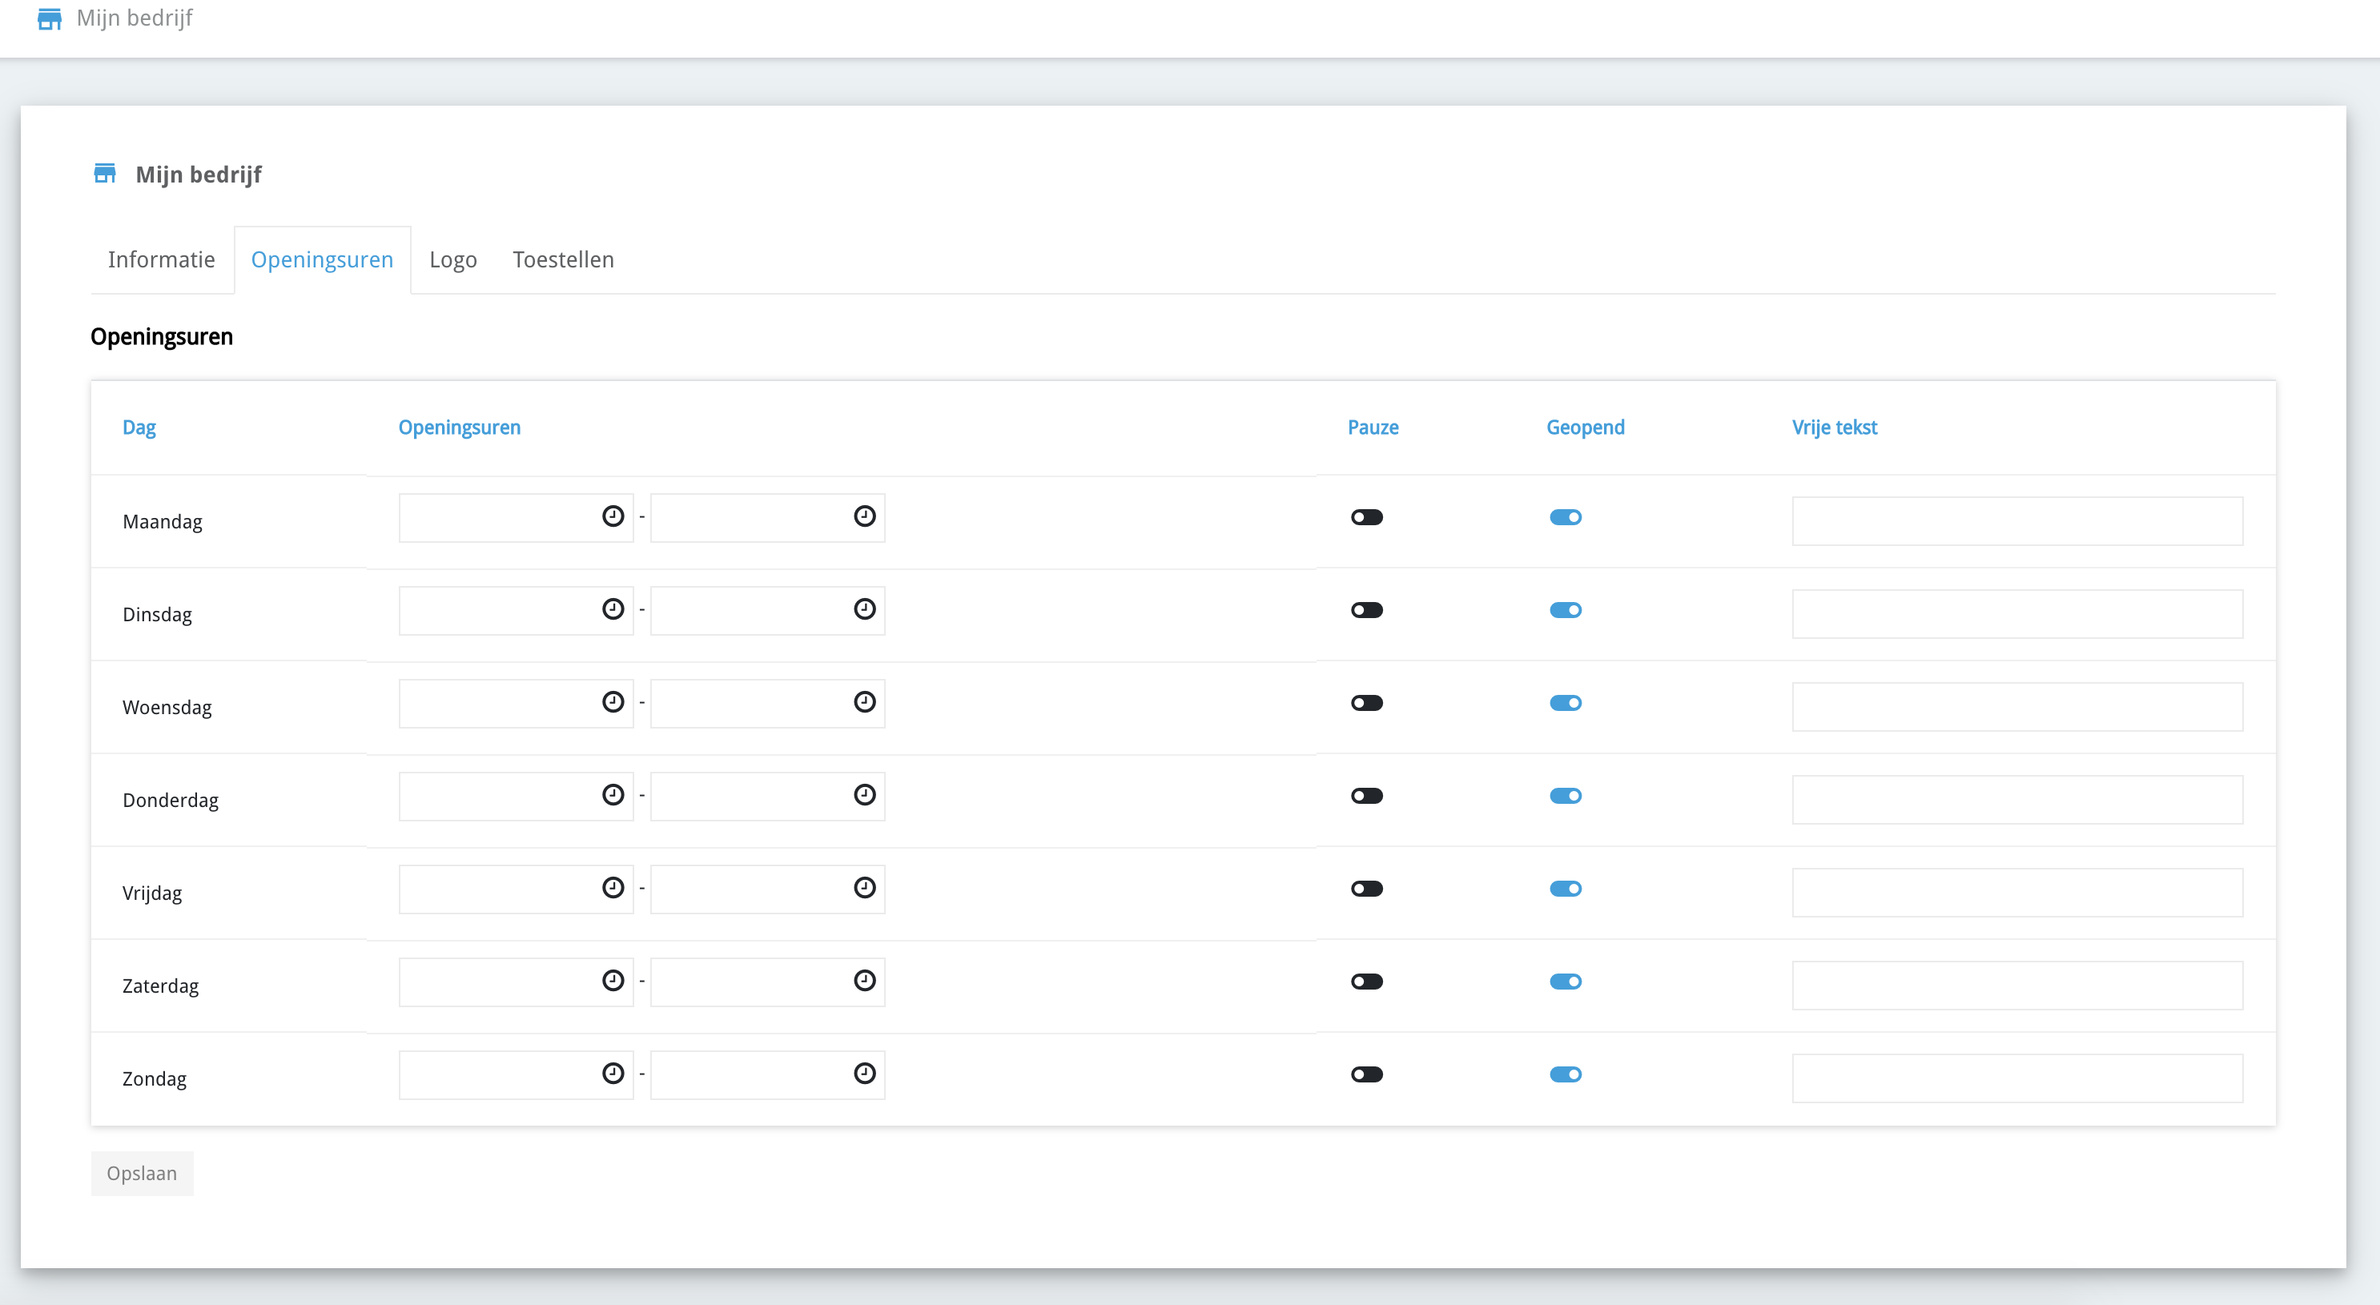Open the Toestellen tab
Screen dimensions: 2380x1305
[563, 259]
